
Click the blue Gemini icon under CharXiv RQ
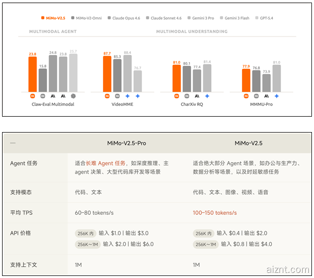coord(207,96)
